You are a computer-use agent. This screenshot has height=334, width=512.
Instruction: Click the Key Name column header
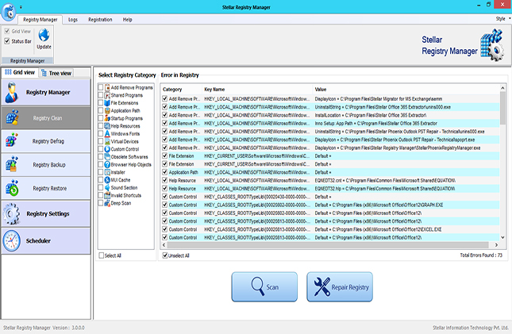tap(257, 89)
